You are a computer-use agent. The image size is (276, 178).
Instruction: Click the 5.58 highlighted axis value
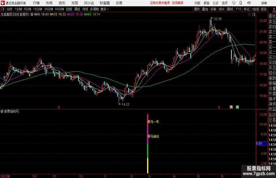pos(261,144)
